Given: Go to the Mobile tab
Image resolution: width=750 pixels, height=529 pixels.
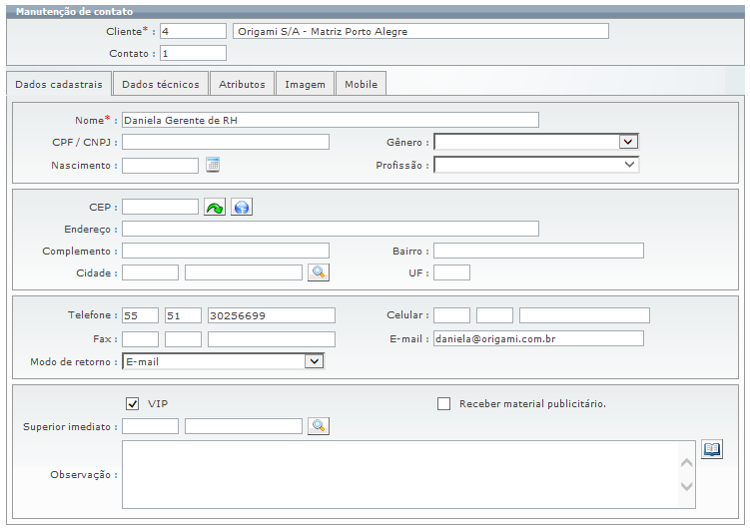Looking at the screenshot, I should click(361, 84).
